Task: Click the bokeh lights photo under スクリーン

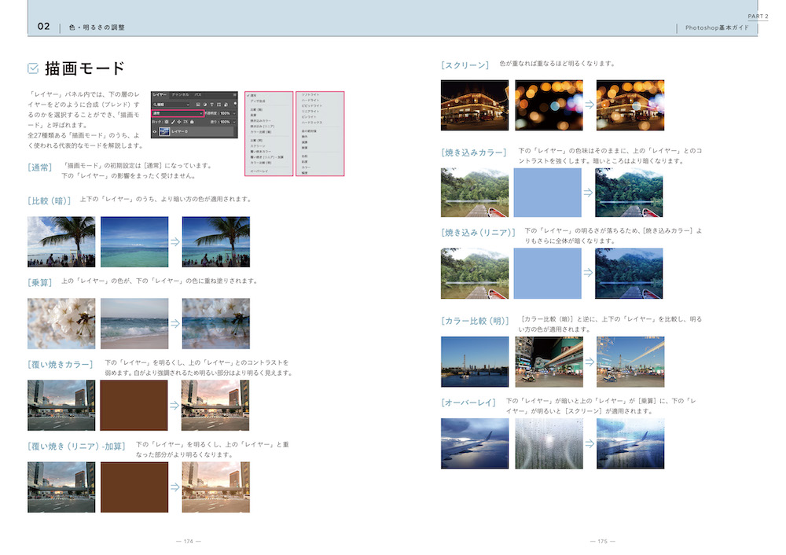Action: [x=549, y=105]
